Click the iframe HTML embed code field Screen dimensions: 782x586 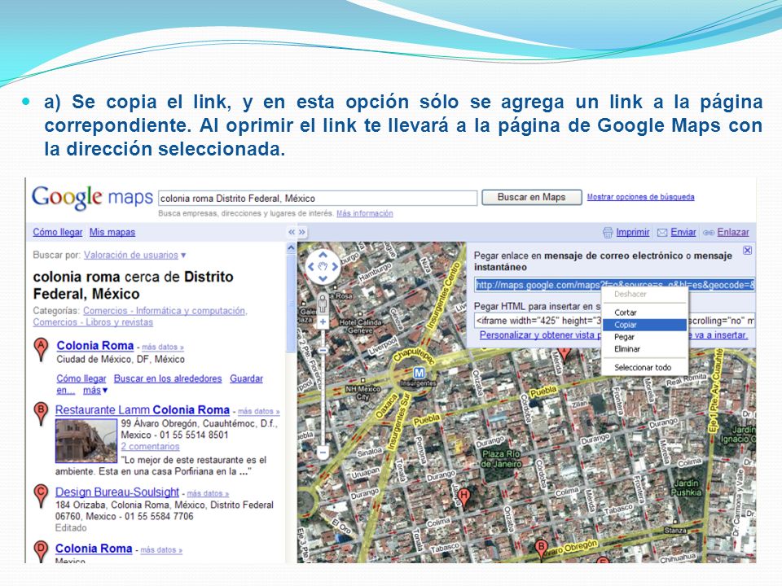pos(614,321)
